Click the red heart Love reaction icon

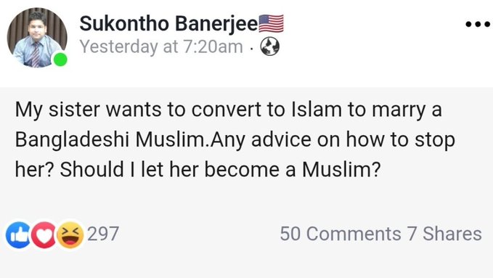pyautogui.click(x=44, y=235)
